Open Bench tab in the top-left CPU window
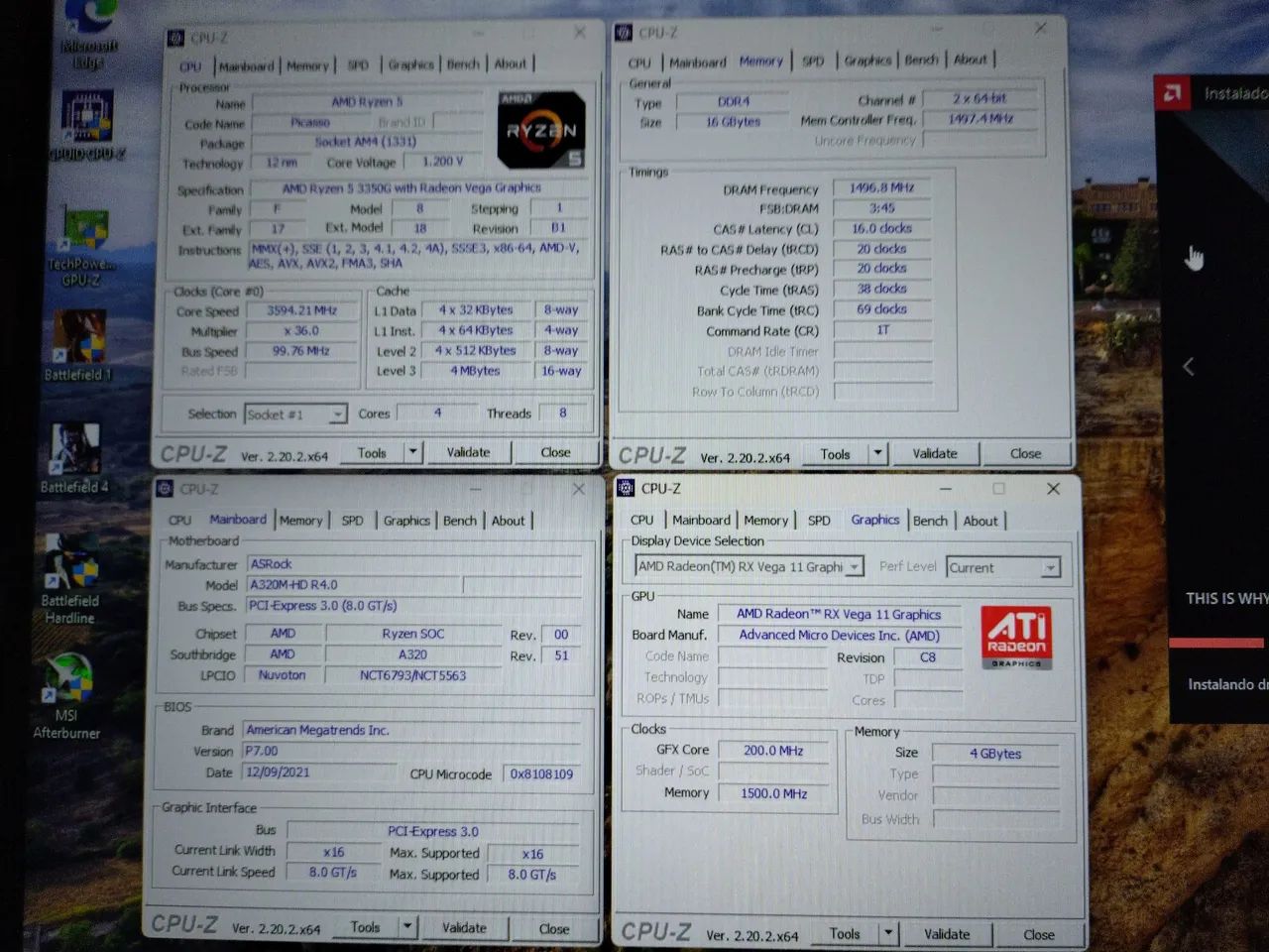This screenshot has height=952, width=1269. coord(462,64)
